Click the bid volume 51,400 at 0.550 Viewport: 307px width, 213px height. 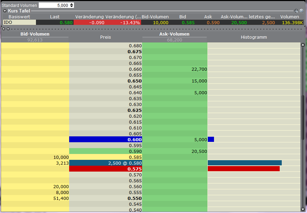(61, 199)
